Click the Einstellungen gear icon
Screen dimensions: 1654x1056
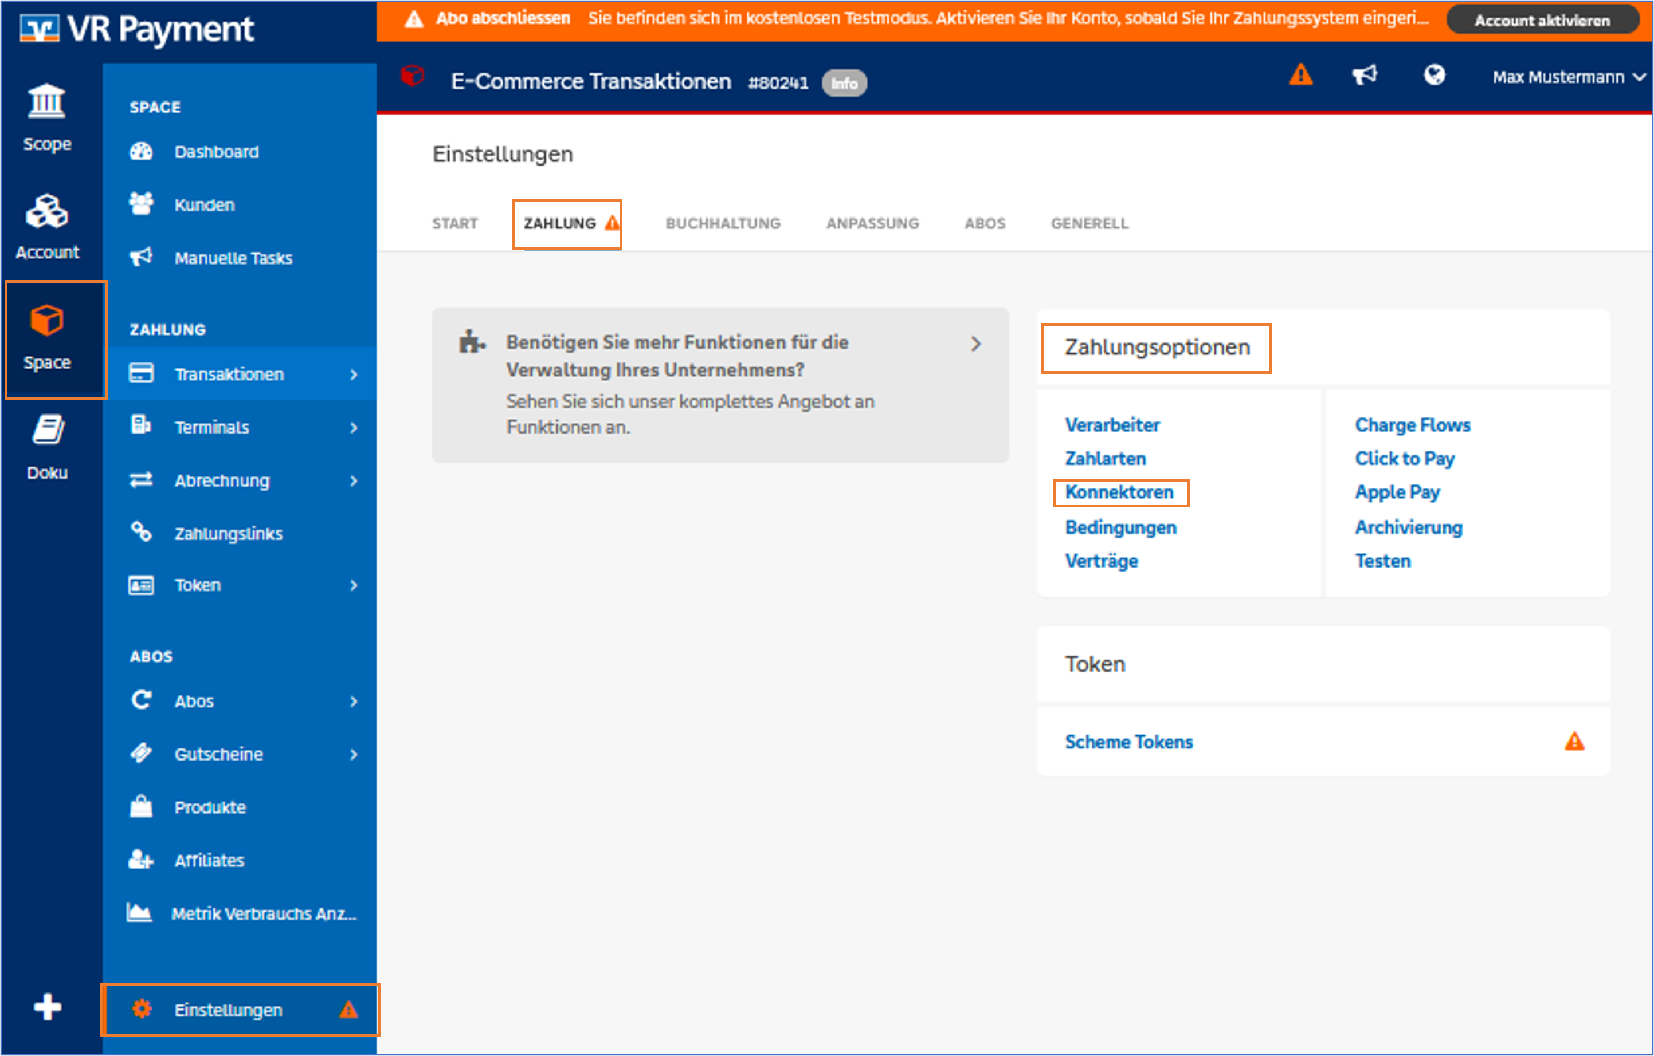(x=142, y=1008)
